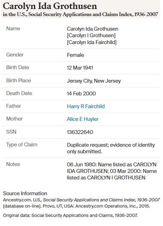Select the birth date 12 Mar 1941

(80, 68)
